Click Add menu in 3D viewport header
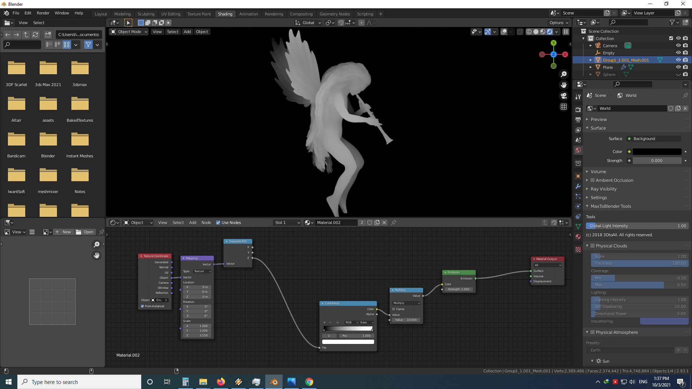Viewport: 692px width, 389px height. [x=187, y=32]
